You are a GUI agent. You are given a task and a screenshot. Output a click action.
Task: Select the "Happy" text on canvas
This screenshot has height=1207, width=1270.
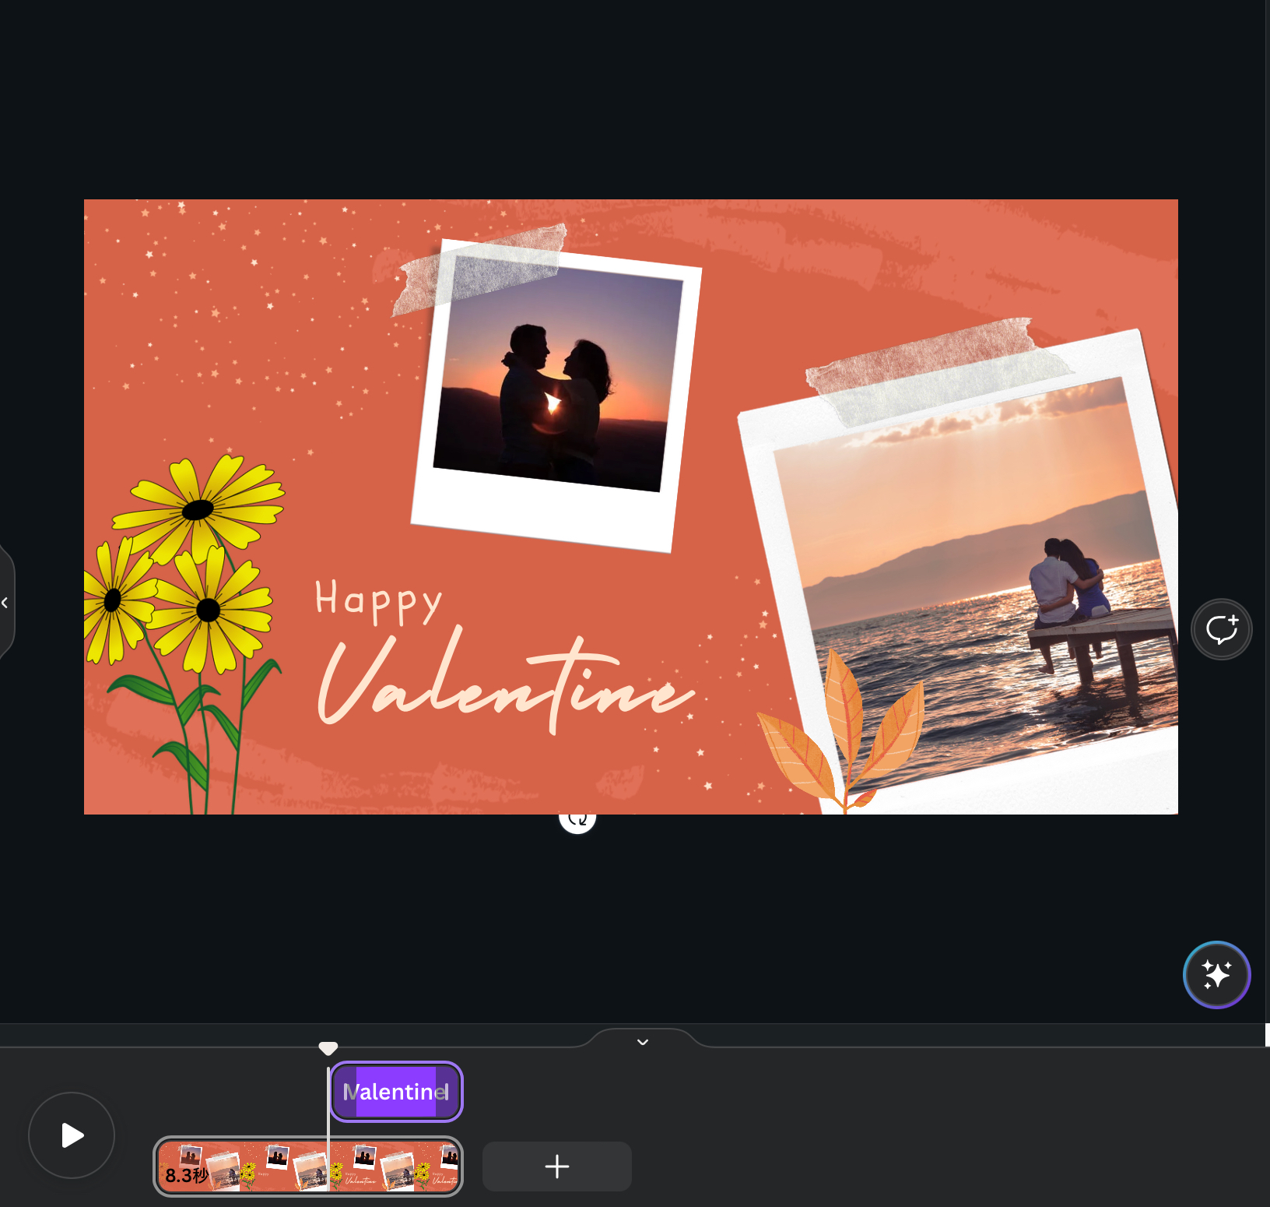click(x=378, y=600)
